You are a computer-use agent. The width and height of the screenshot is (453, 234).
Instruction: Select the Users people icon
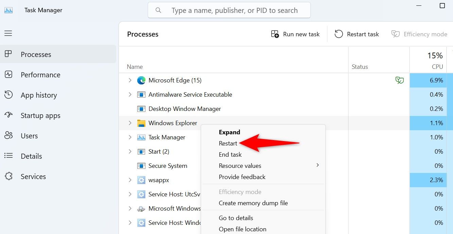pyautogui.click(x=8, y=136)
